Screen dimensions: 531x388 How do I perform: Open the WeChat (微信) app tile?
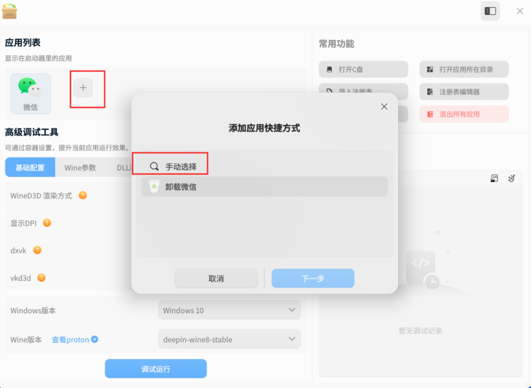point(30,94)
